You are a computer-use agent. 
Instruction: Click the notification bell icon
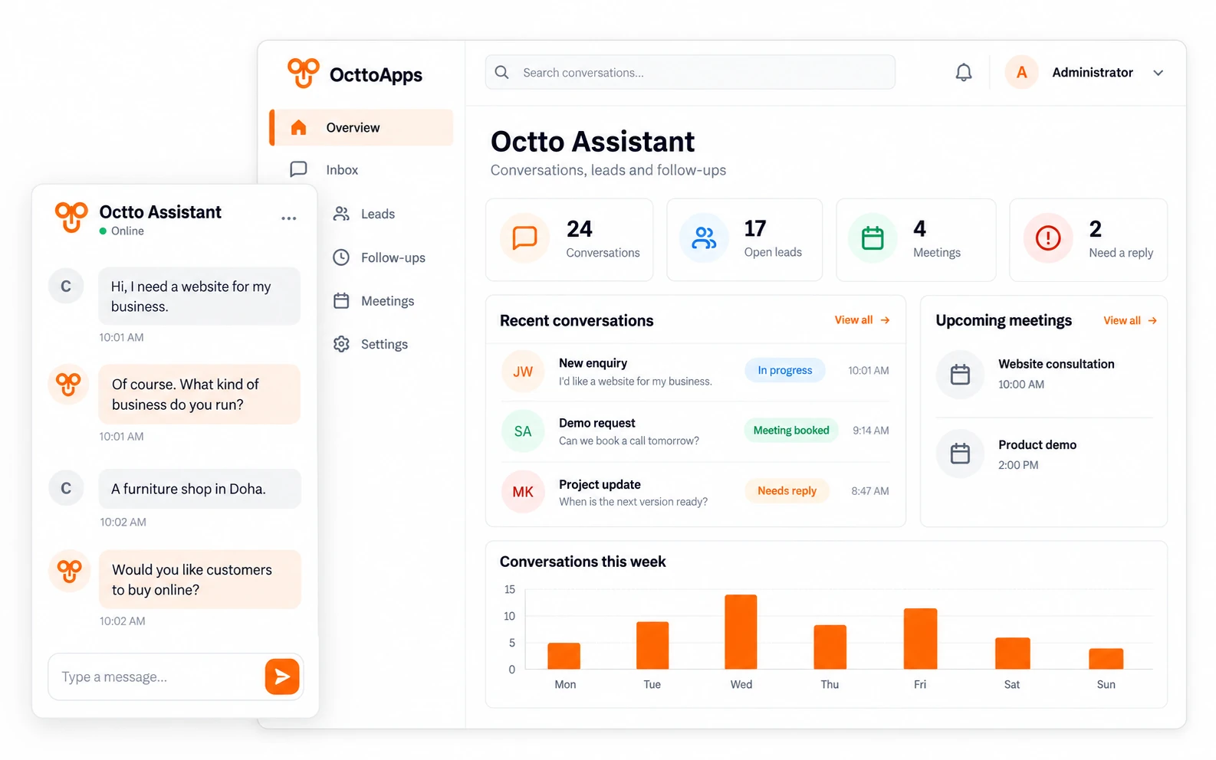964,72
